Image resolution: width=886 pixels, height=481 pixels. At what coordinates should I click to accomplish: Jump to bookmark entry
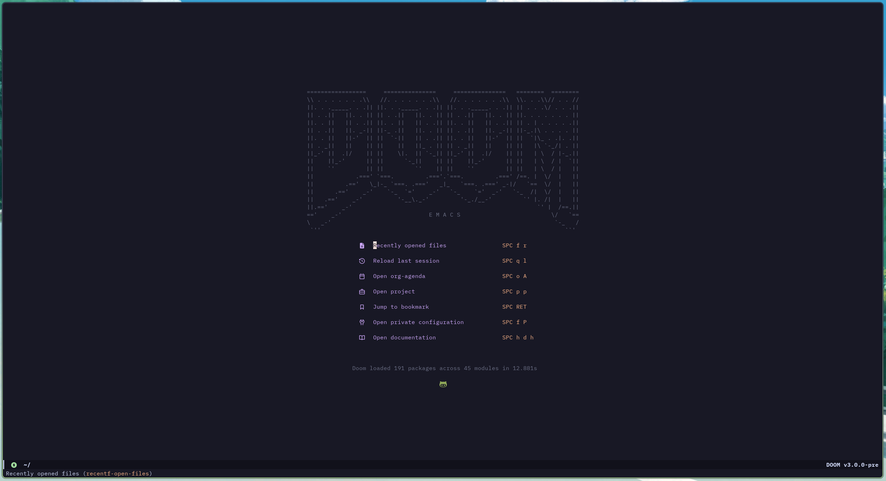401,307
